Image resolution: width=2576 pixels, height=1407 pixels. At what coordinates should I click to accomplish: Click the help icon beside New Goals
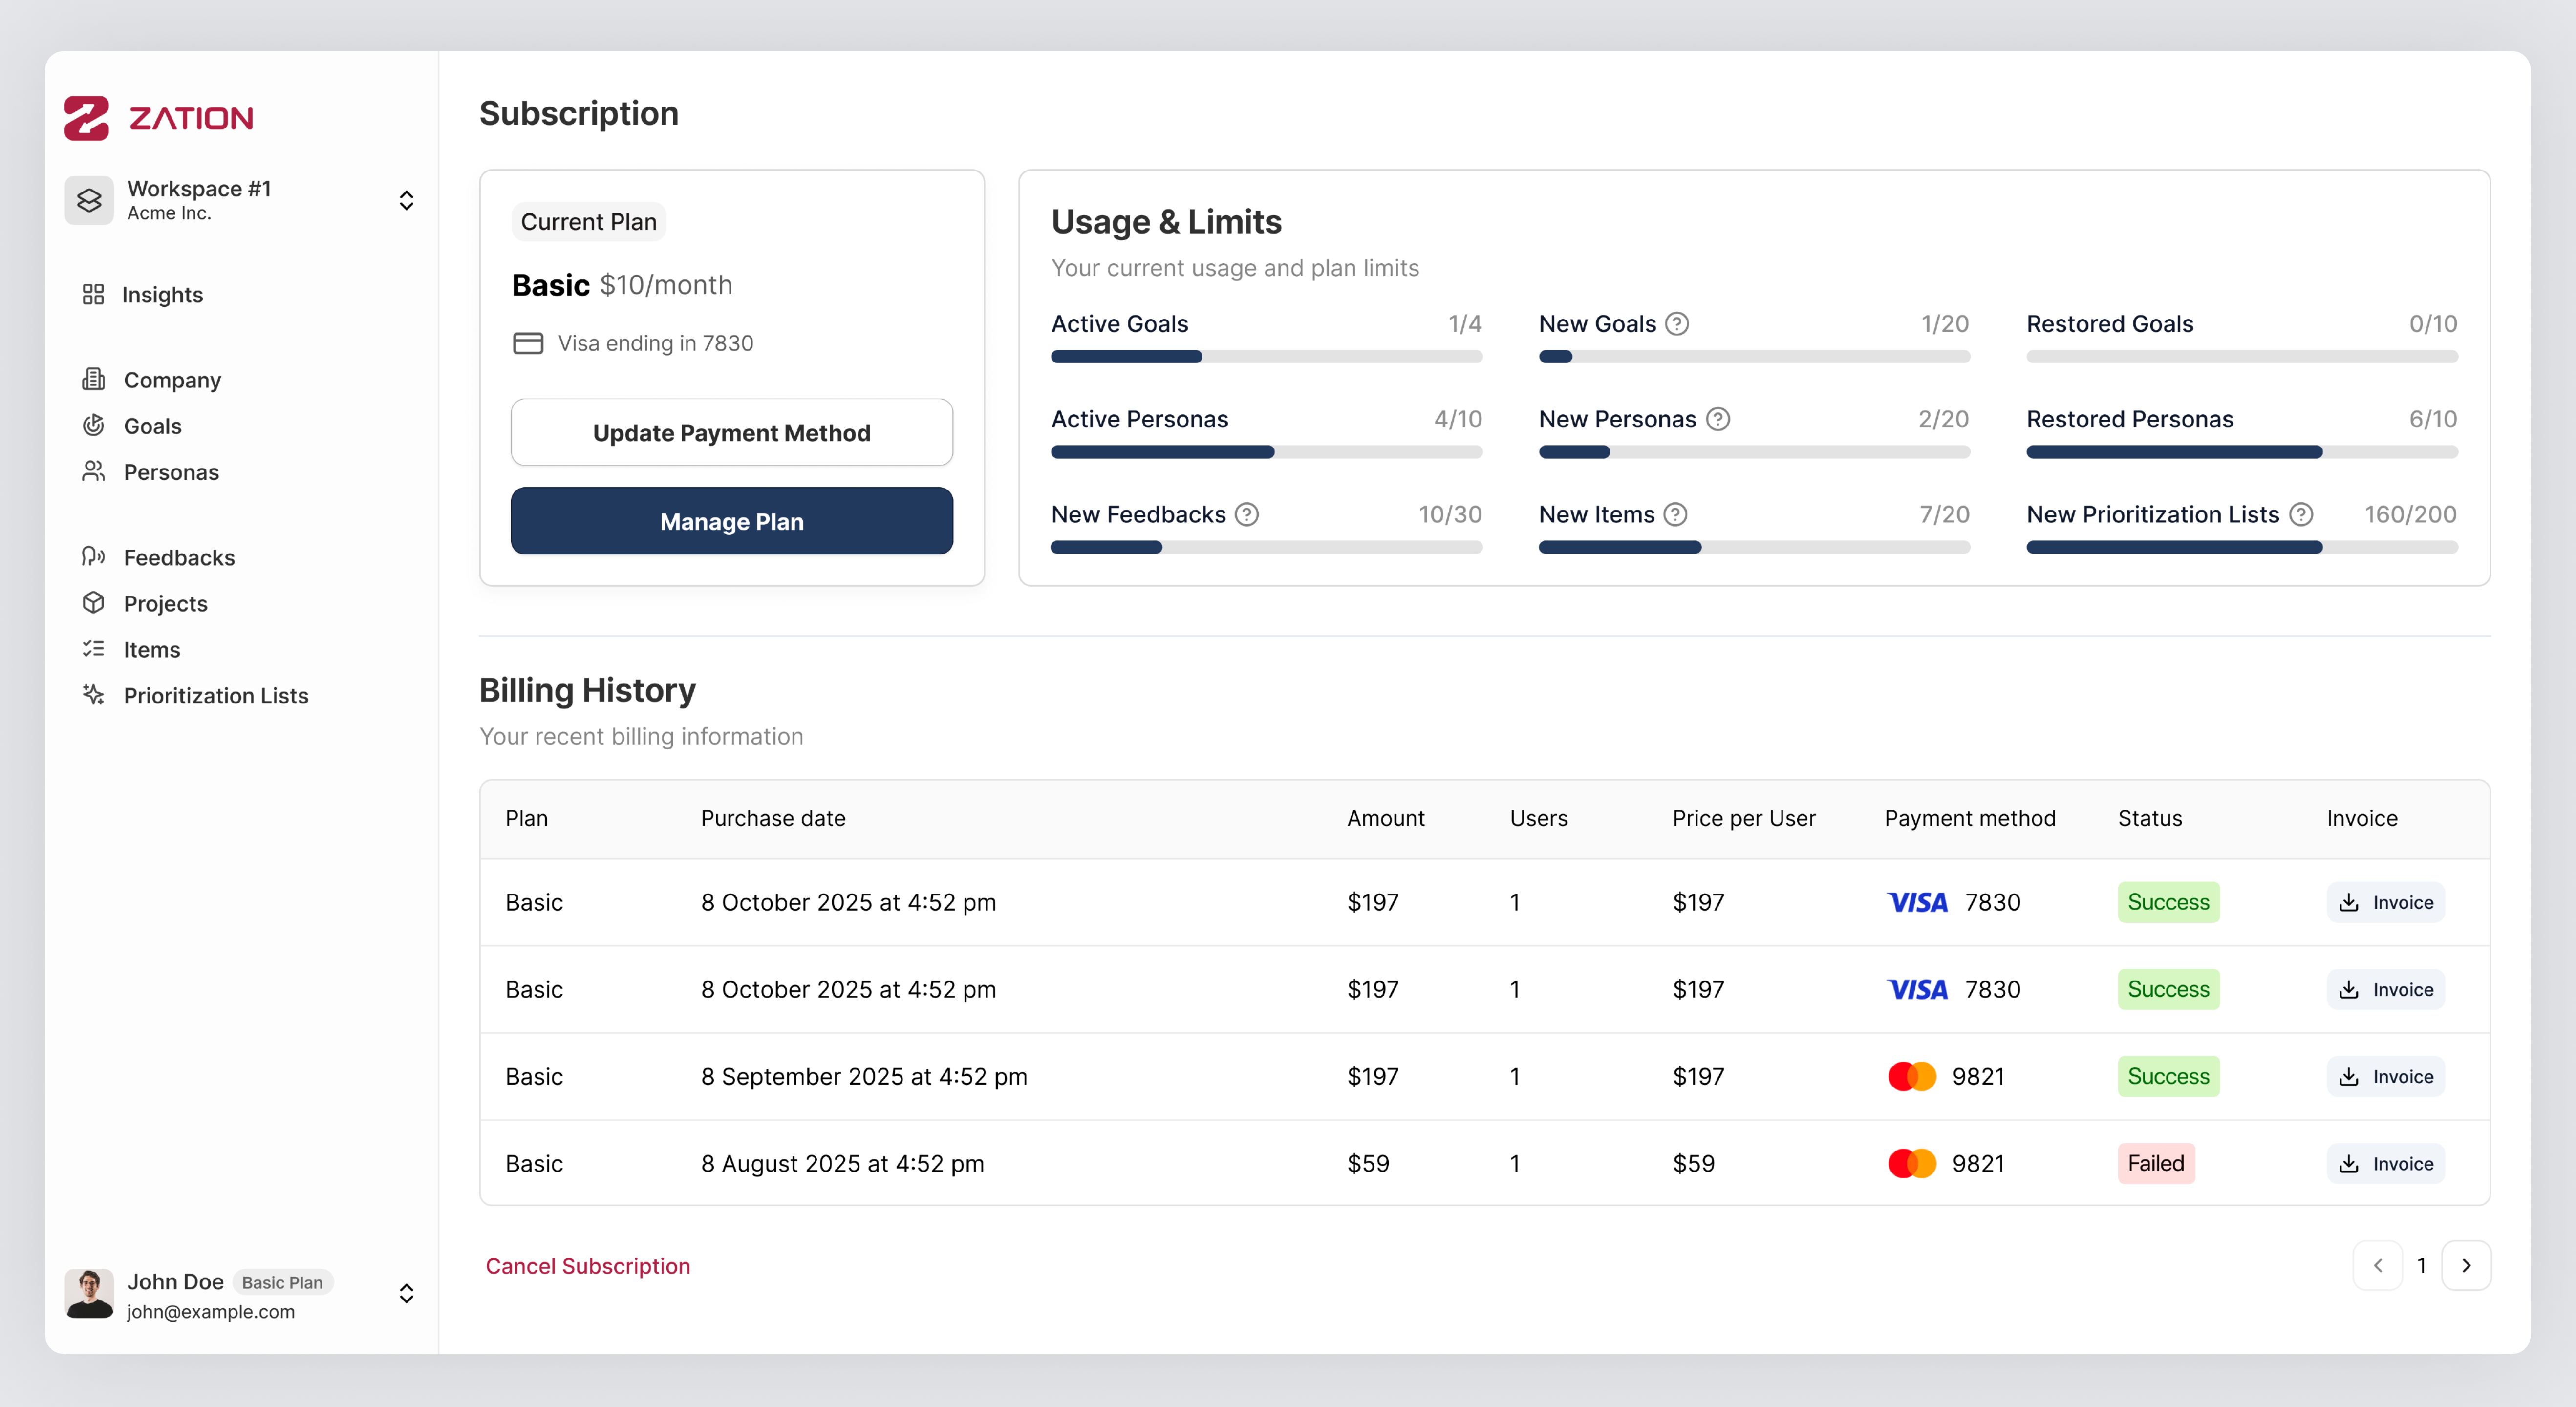coord(1677,324)
